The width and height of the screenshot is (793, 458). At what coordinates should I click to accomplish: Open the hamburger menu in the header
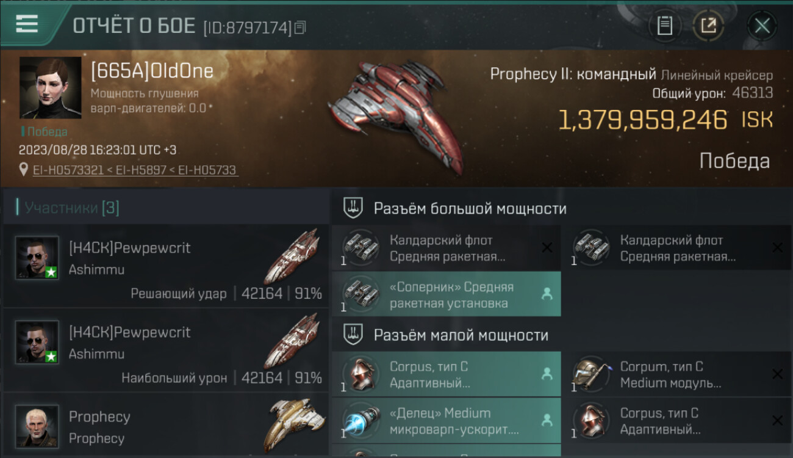point(27,24)
